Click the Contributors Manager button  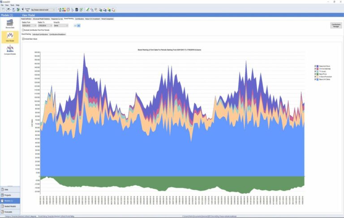pos(336,25)
